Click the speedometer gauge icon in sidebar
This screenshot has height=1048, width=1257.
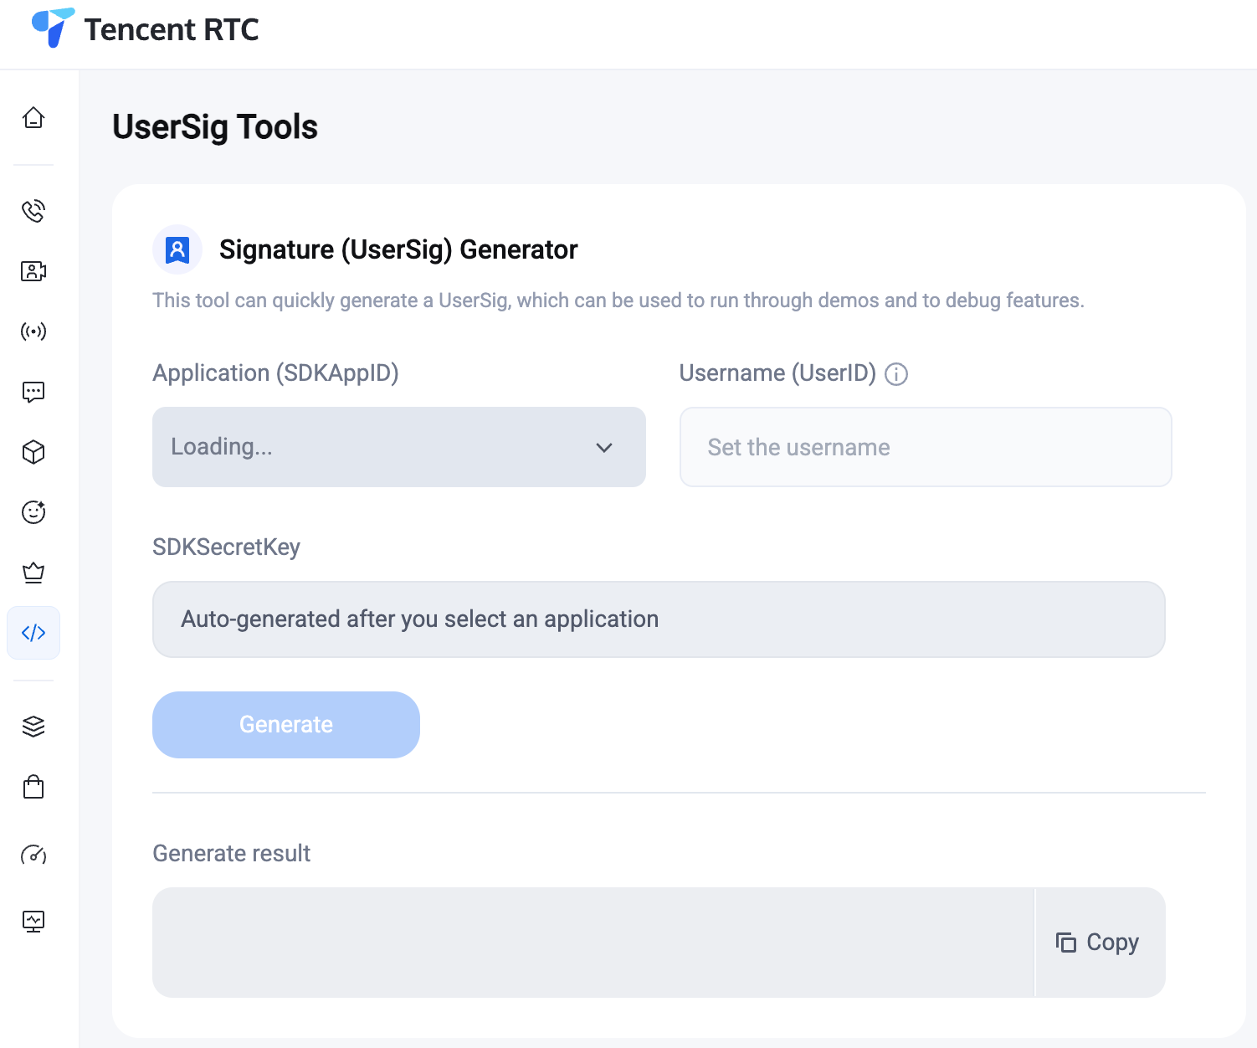point(33,855)
